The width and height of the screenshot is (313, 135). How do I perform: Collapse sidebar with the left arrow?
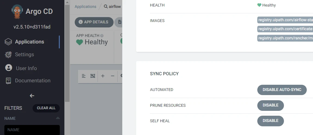coord(32,96)
